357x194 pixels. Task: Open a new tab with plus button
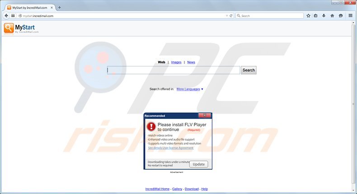click(x=59, y=8)
